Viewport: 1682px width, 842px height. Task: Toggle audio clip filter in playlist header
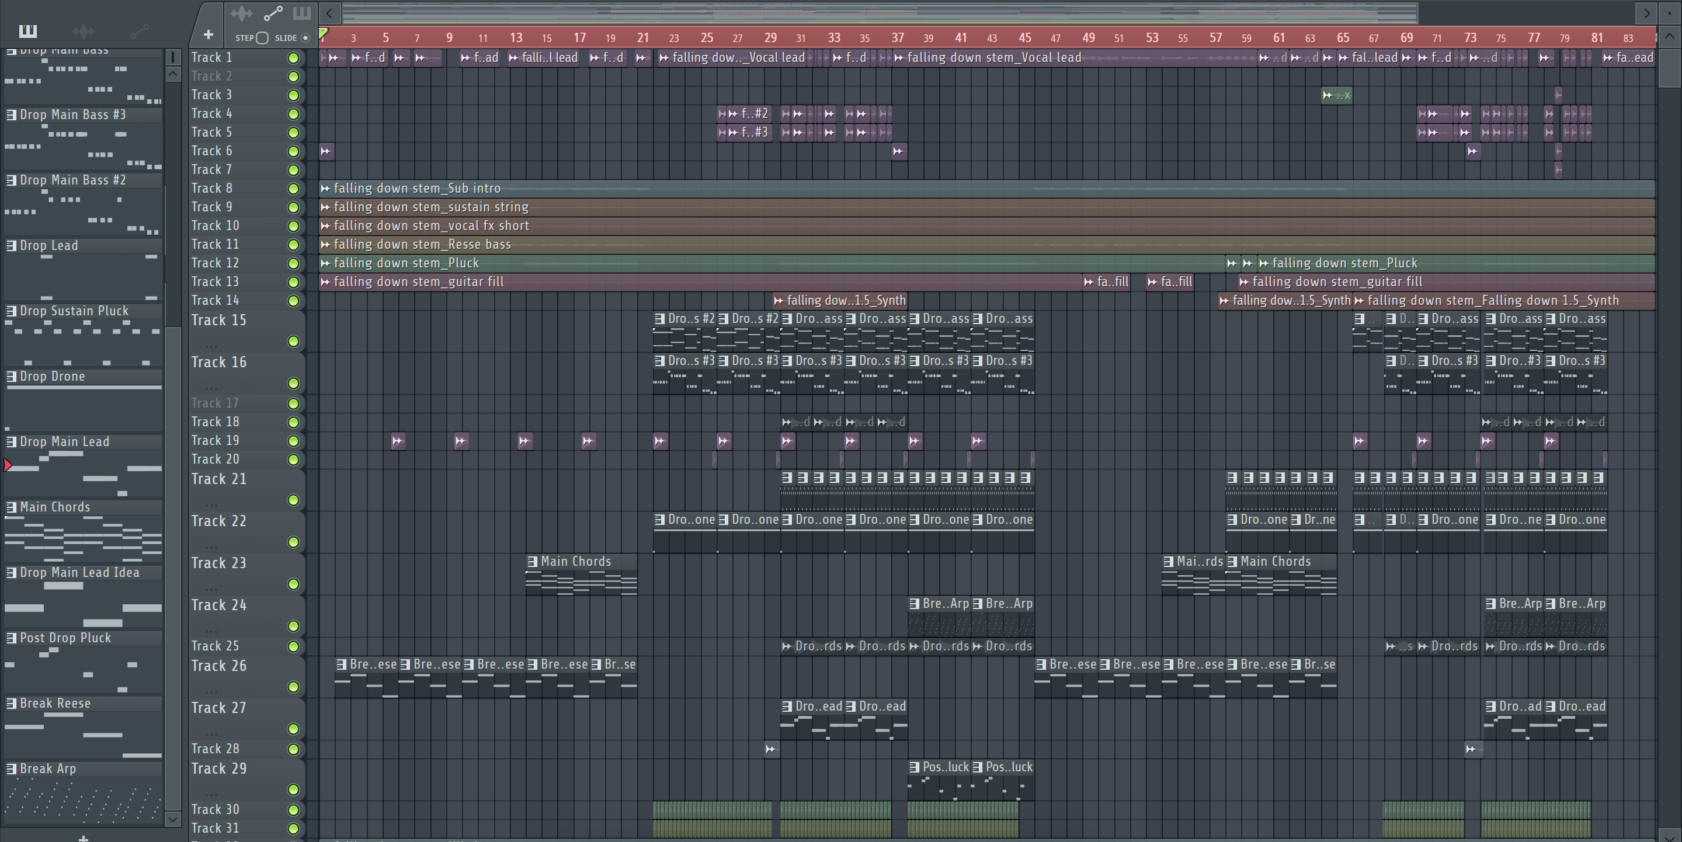click(241, 13)
